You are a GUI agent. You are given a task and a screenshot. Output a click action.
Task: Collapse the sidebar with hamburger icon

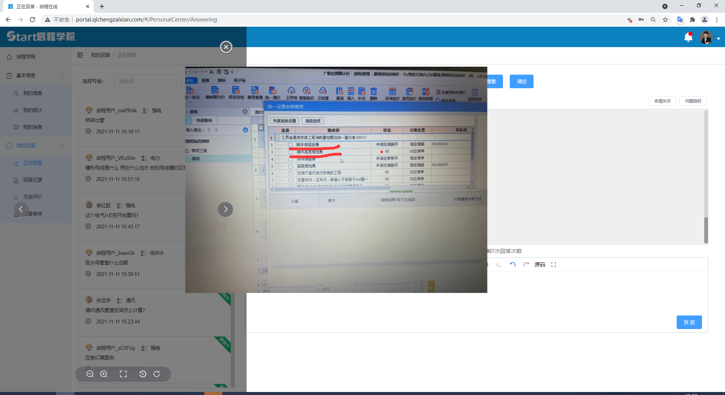(x=80, y=55)
